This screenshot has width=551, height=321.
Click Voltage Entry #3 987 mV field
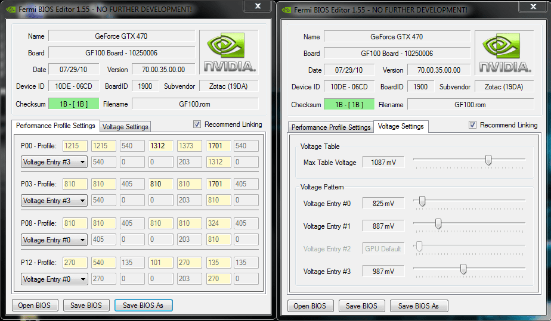click(x=383, y=271)
